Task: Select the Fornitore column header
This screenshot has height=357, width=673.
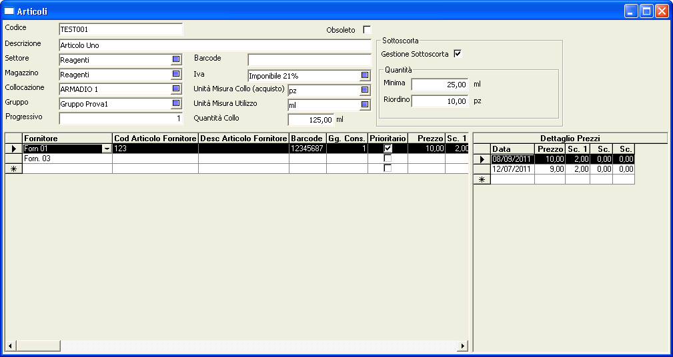Action: coord(67,138)
